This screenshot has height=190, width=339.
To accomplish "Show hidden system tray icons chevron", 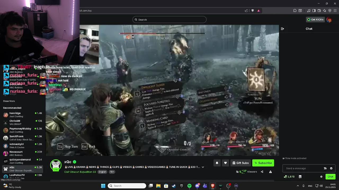I will [298, 186].
